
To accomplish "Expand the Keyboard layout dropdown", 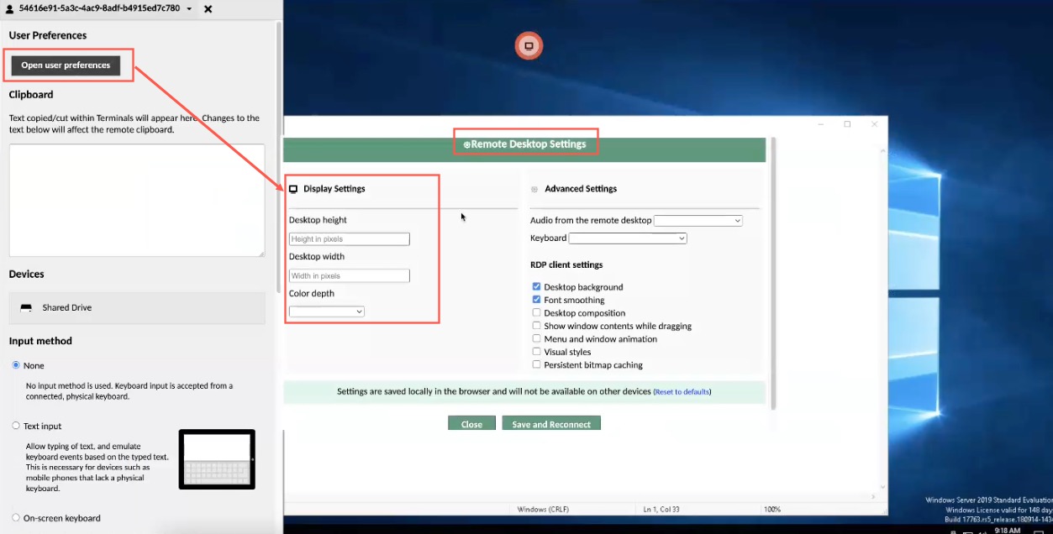I will pyautogui.click(x=628, y=238).
